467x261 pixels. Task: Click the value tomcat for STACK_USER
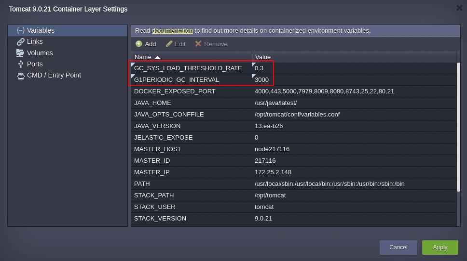(264, 207)
